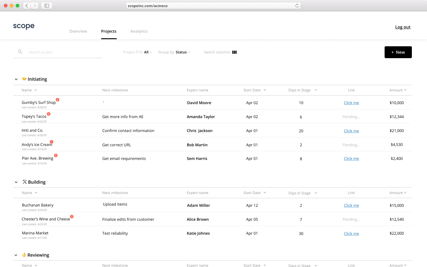Click the notification badge on Gumby's Surf Shop
The height and width of the screenshot is (267, 427).
(57, 100)
